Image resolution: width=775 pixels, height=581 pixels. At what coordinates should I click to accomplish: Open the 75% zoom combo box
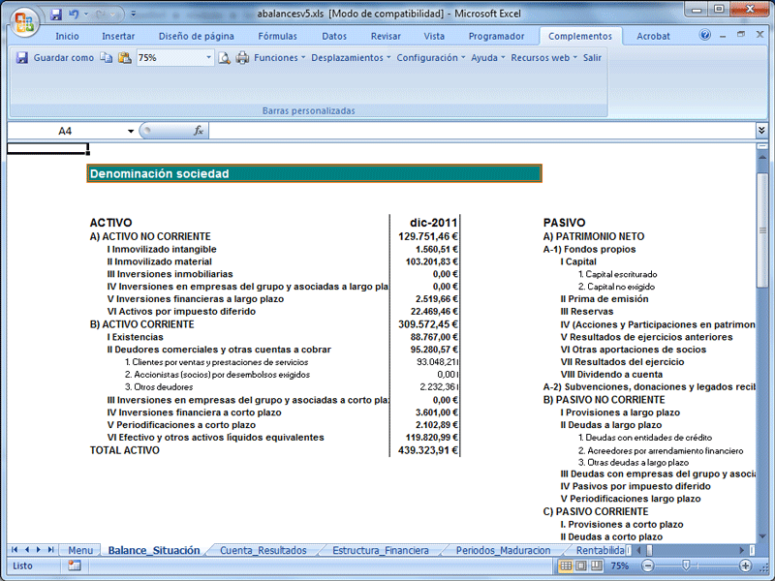click(x=208, y=58)
